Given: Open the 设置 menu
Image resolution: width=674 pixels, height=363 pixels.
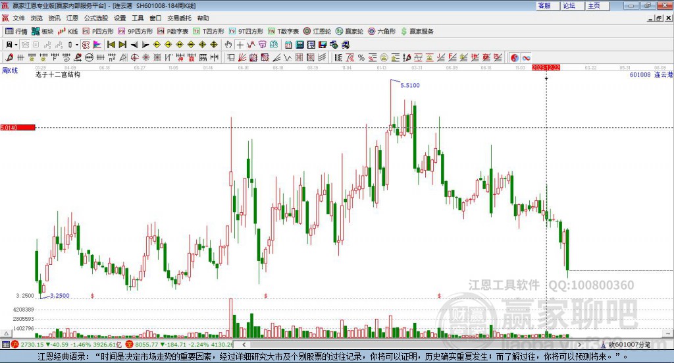Looking at the screenshot, I should click(120, 18).
